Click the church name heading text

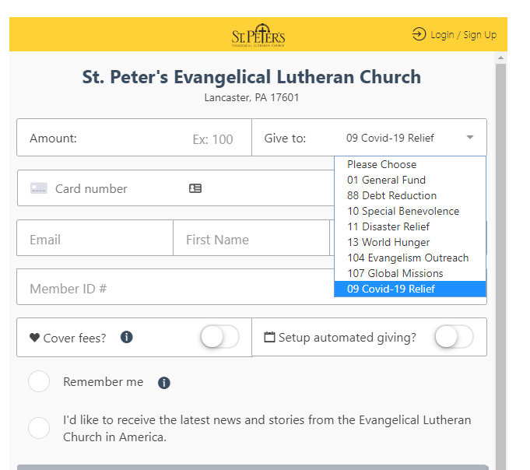point(251,77)
